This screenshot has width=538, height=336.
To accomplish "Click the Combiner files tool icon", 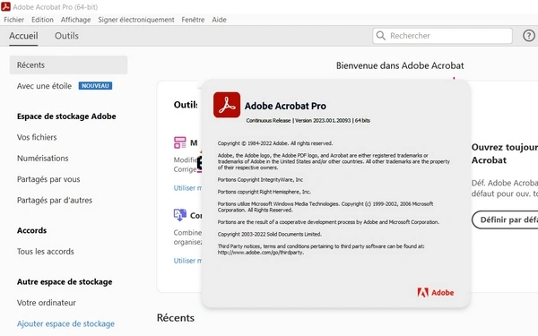I will [180, 215].
